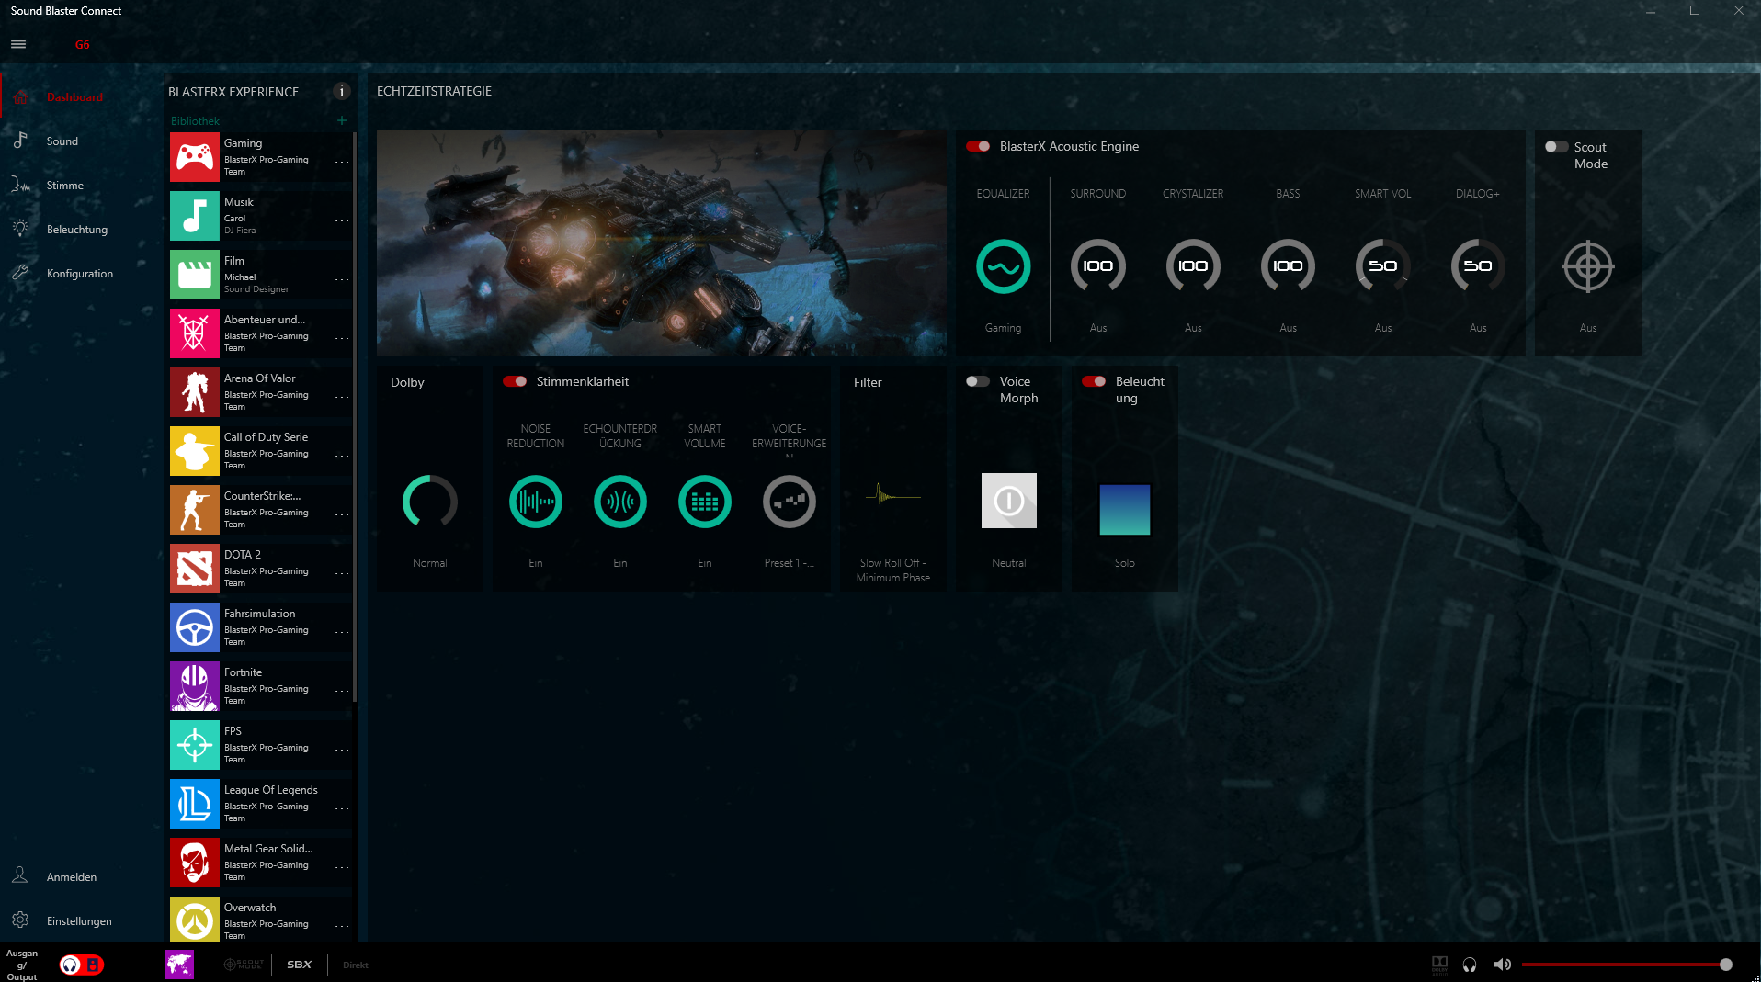Toggle the BlasterX Acoustic Engine switch
The image size is (1761, 982).
978,146
